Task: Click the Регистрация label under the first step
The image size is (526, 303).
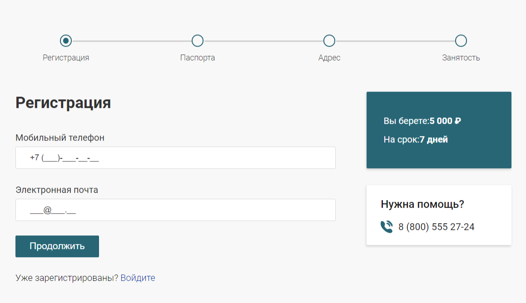Action: pos(66,58)
